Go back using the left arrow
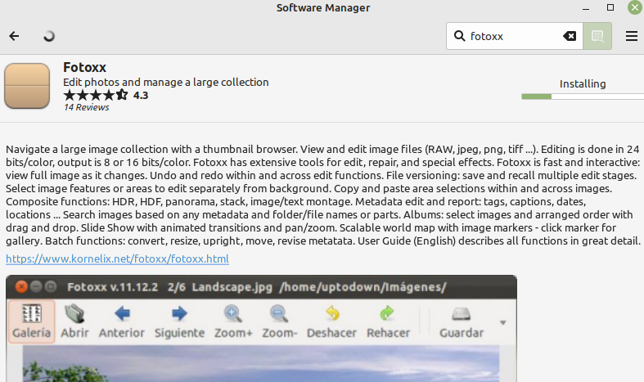This screenshot has width=644, height=382. click(14, 36)
